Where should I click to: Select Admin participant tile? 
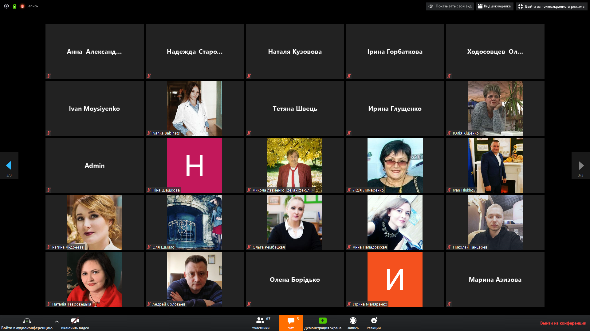click(95, 165)
